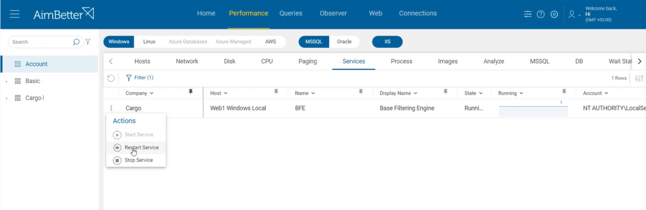
Task: Switch to the Images tab
Action: 448,61
